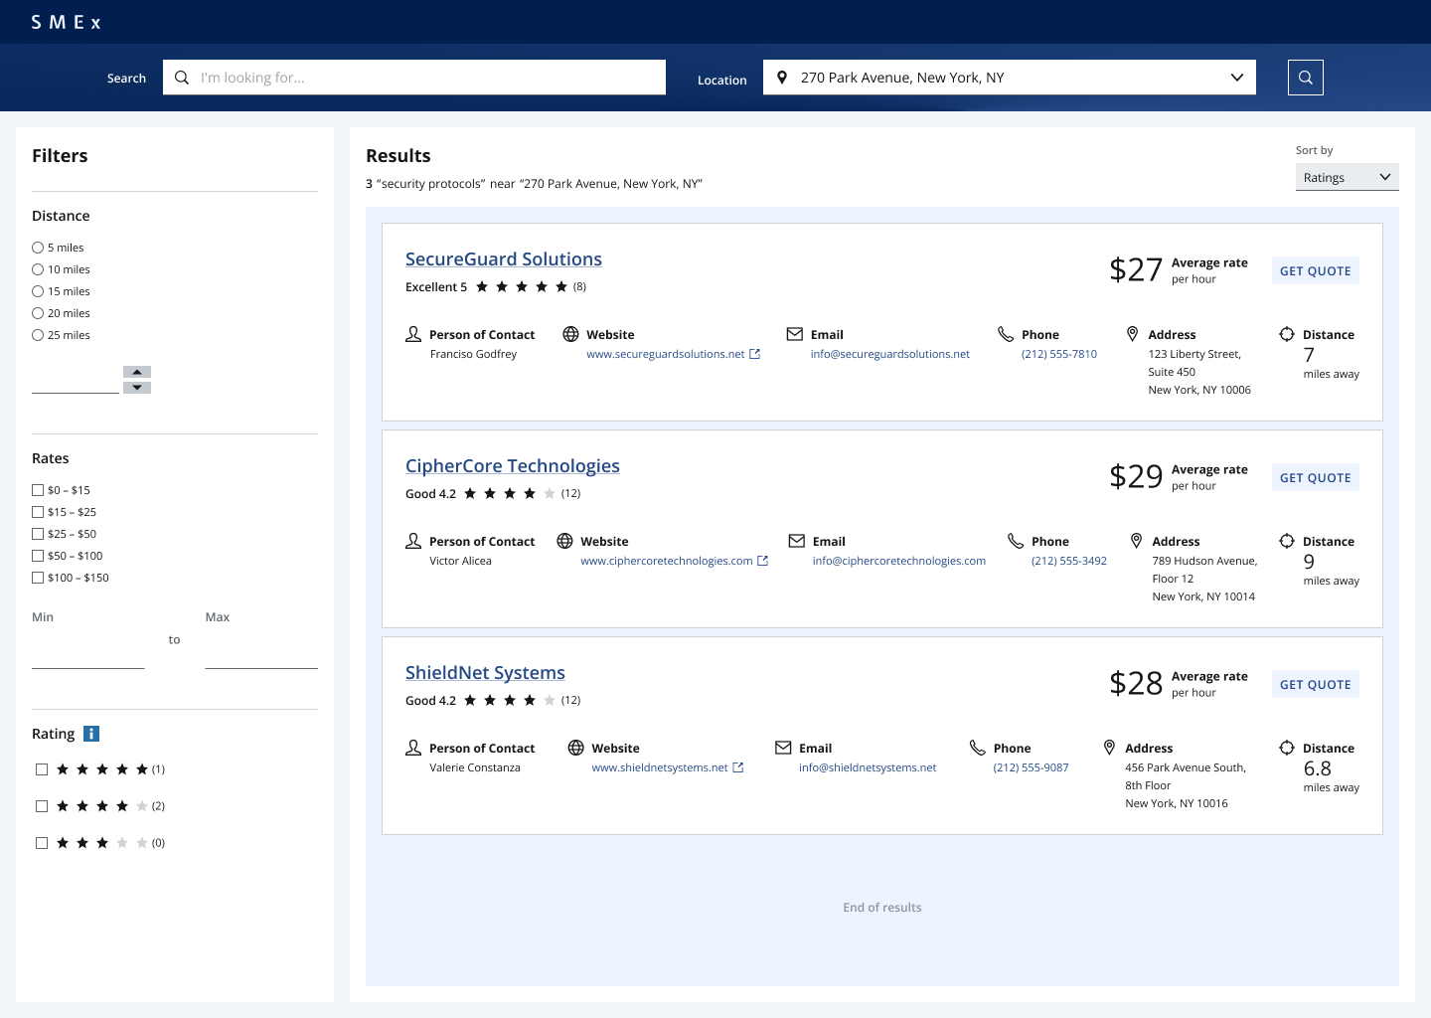1431x1018 pixels.
Task: Open the SecureGuard Solutions listing
Action: pos(504,258)
